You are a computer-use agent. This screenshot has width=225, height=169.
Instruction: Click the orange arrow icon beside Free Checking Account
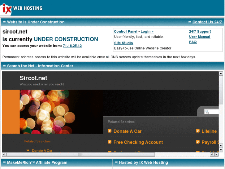(110, 142)
